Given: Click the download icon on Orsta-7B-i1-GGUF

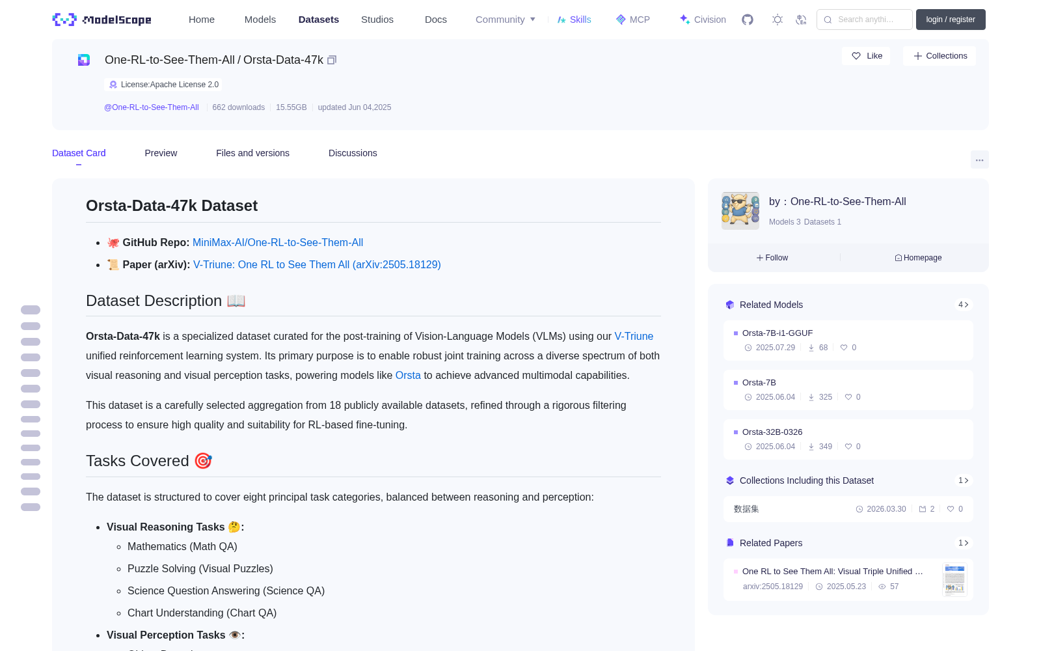Looking at the screenshot, I should pos(811,348).
